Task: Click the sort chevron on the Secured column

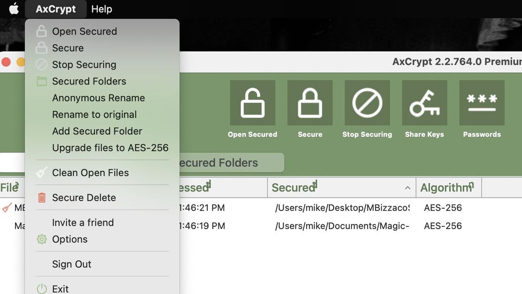Action: [x=407, y=188]
